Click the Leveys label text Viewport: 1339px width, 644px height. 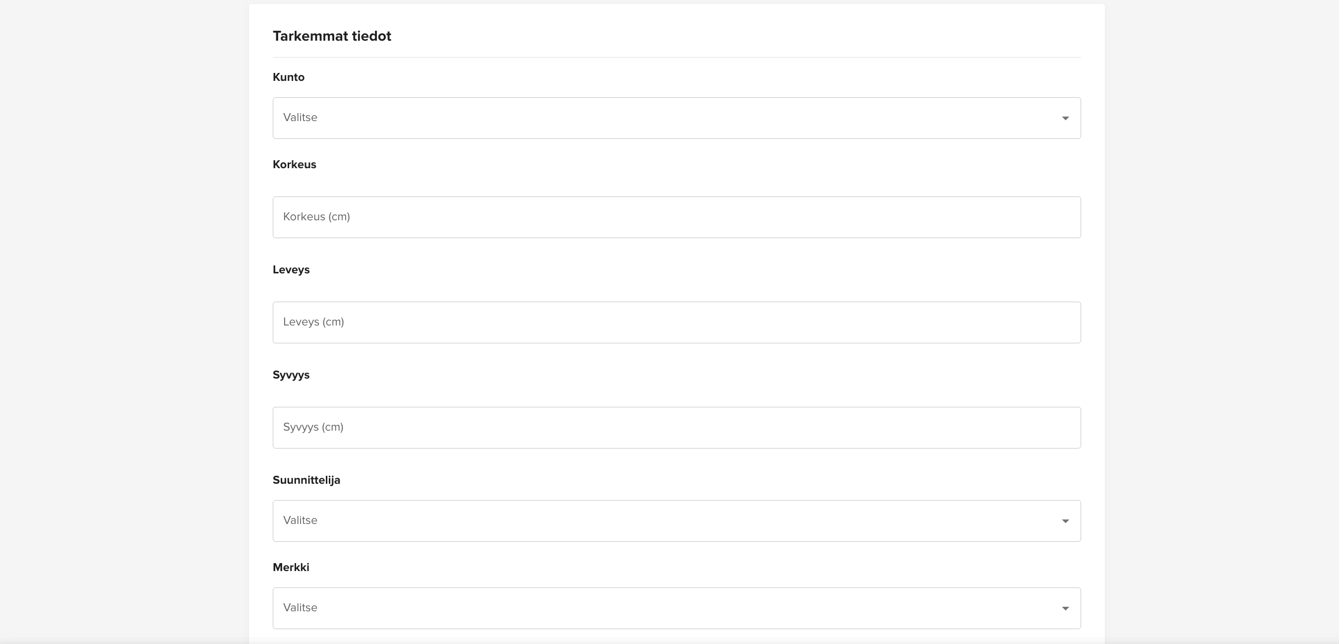click(291, 269)
